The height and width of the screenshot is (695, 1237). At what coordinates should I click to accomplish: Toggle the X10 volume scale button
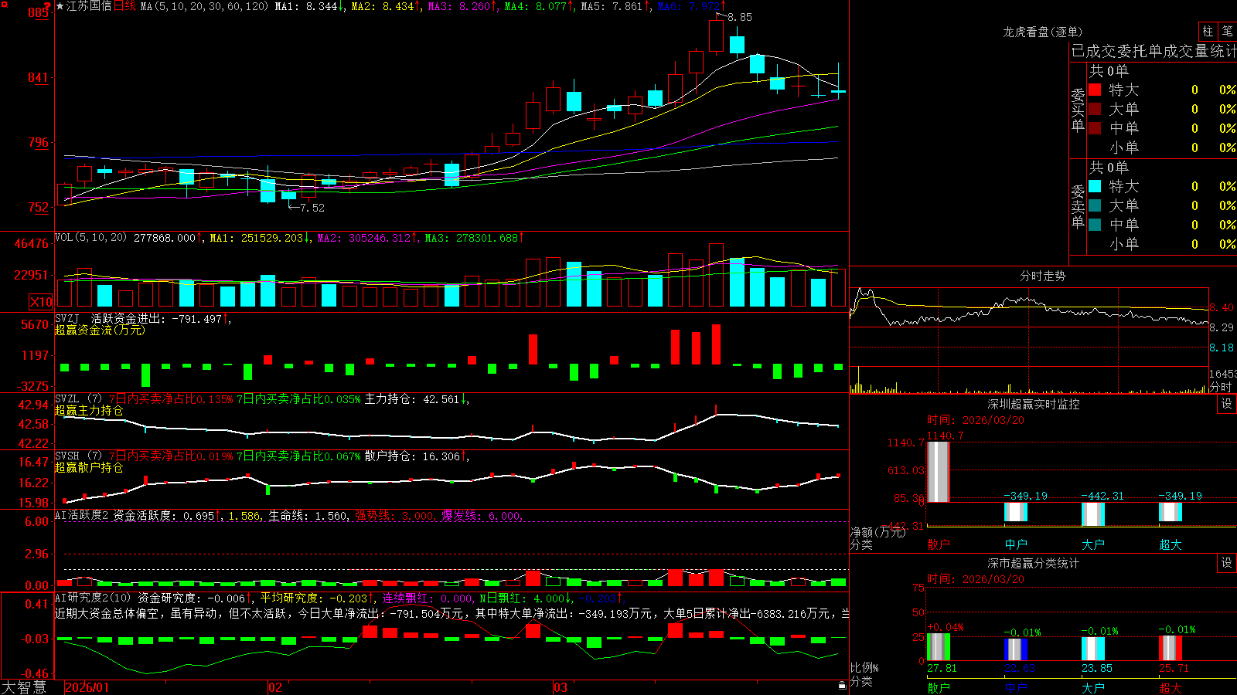[41, 302]
